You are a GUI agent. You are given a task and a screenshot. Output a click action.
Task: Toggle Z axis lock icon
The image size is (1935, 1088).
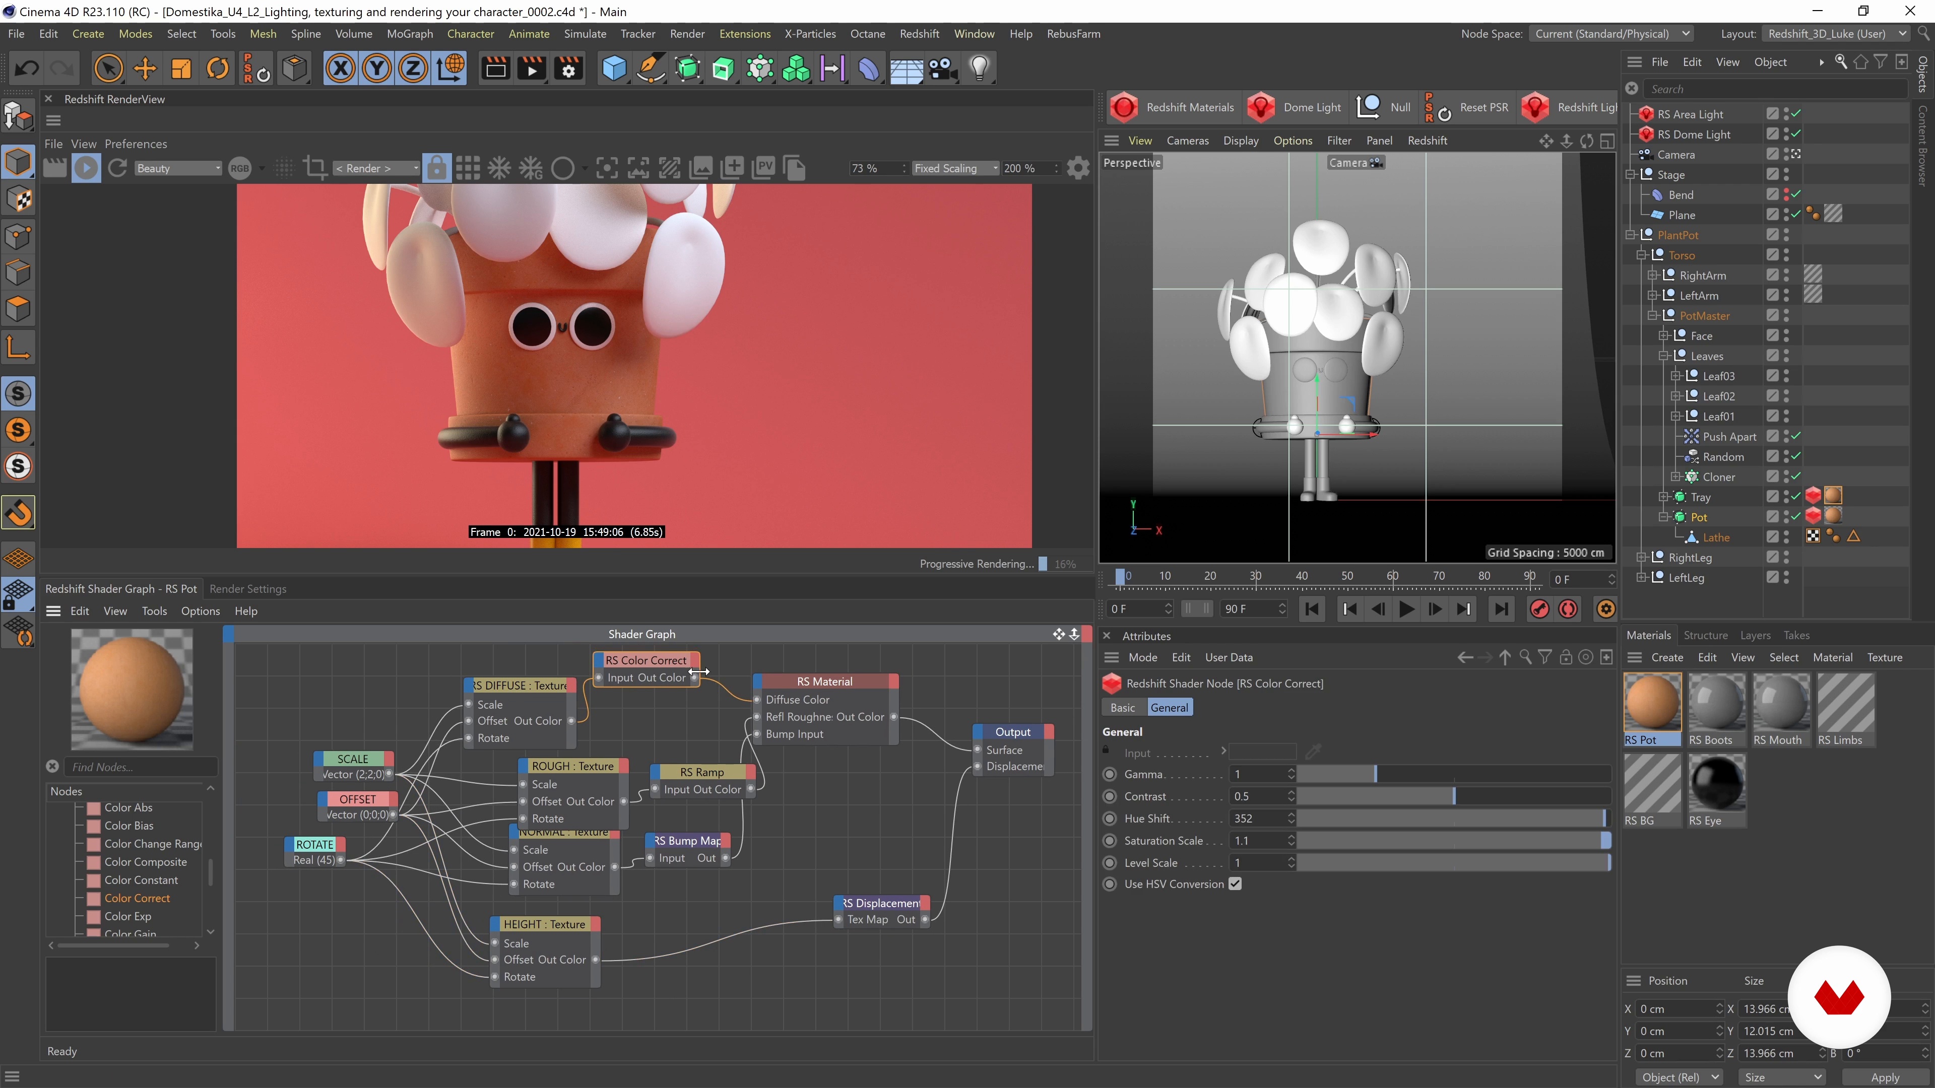point(412,69)
